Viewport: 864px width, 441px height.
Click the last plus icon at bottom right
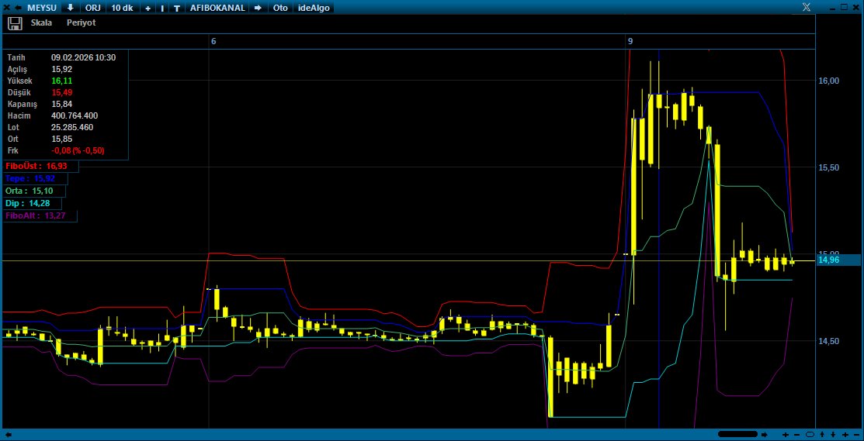tap(845, 434)
